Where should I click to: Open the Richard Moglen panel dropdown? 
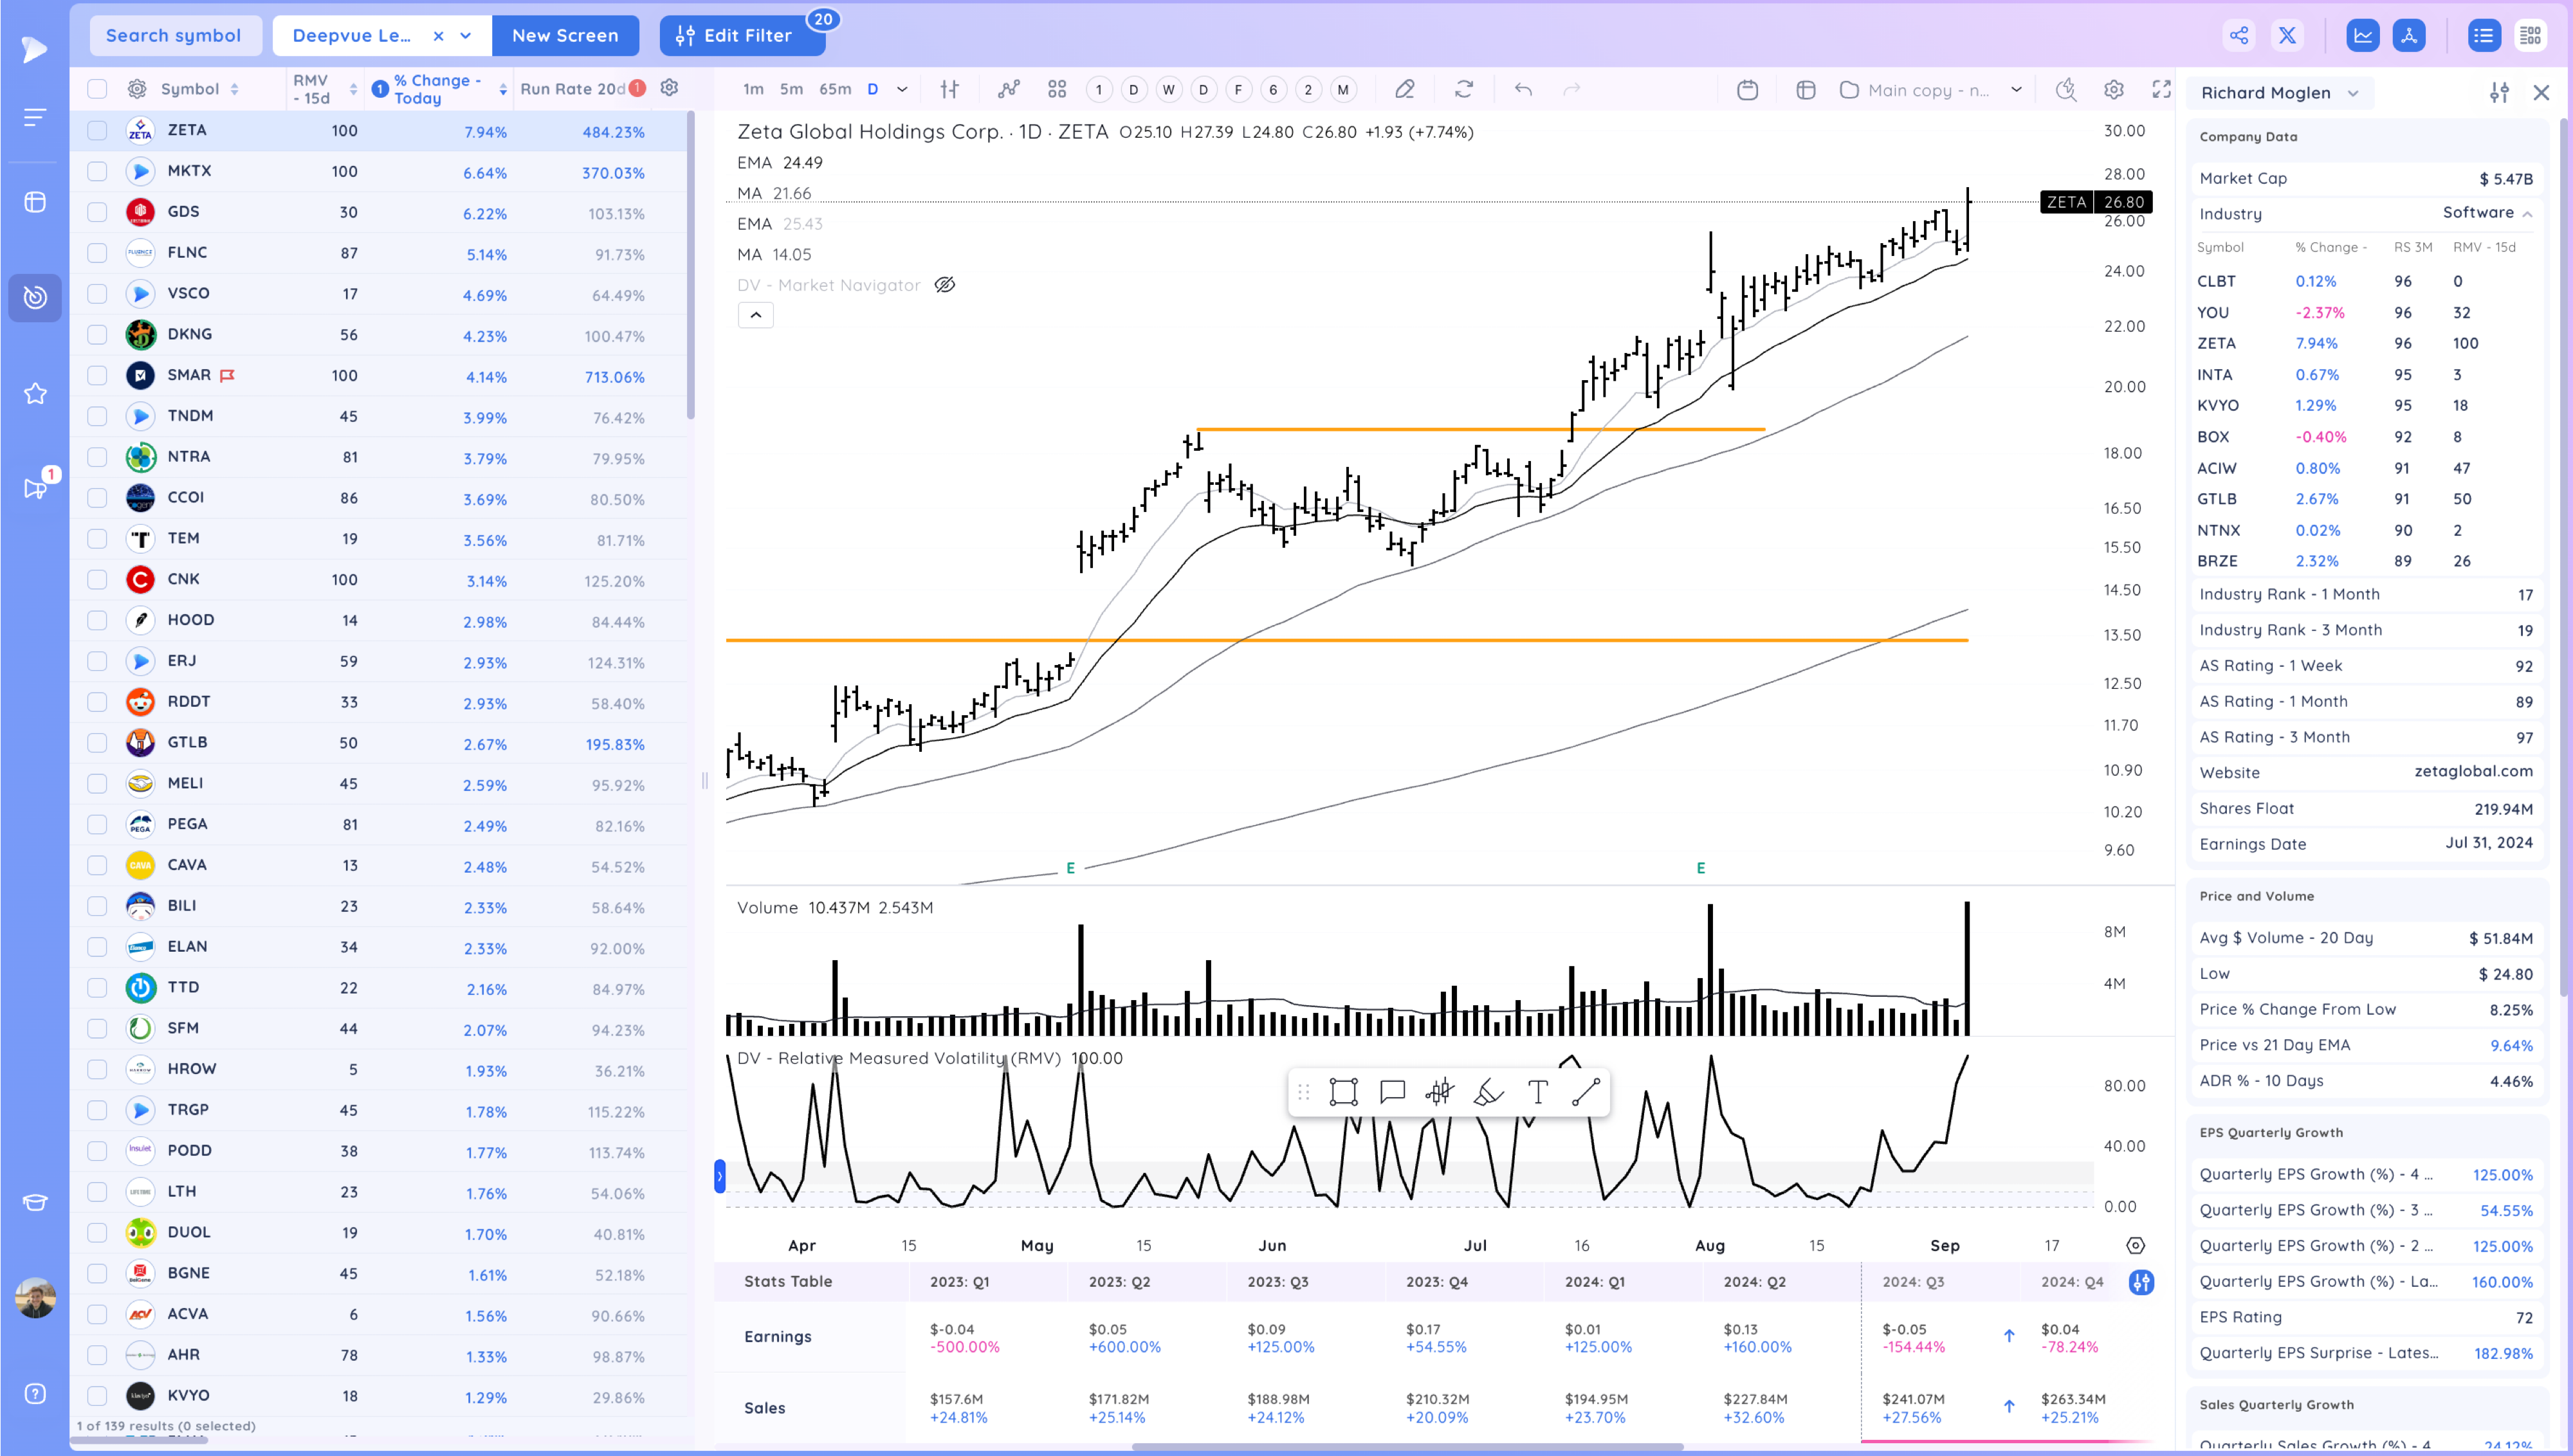[2353, 93]
